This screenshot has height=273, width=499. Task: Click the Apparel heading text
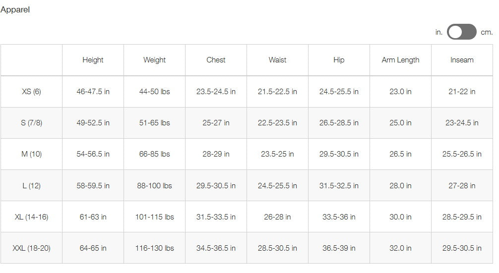[15, 9]
